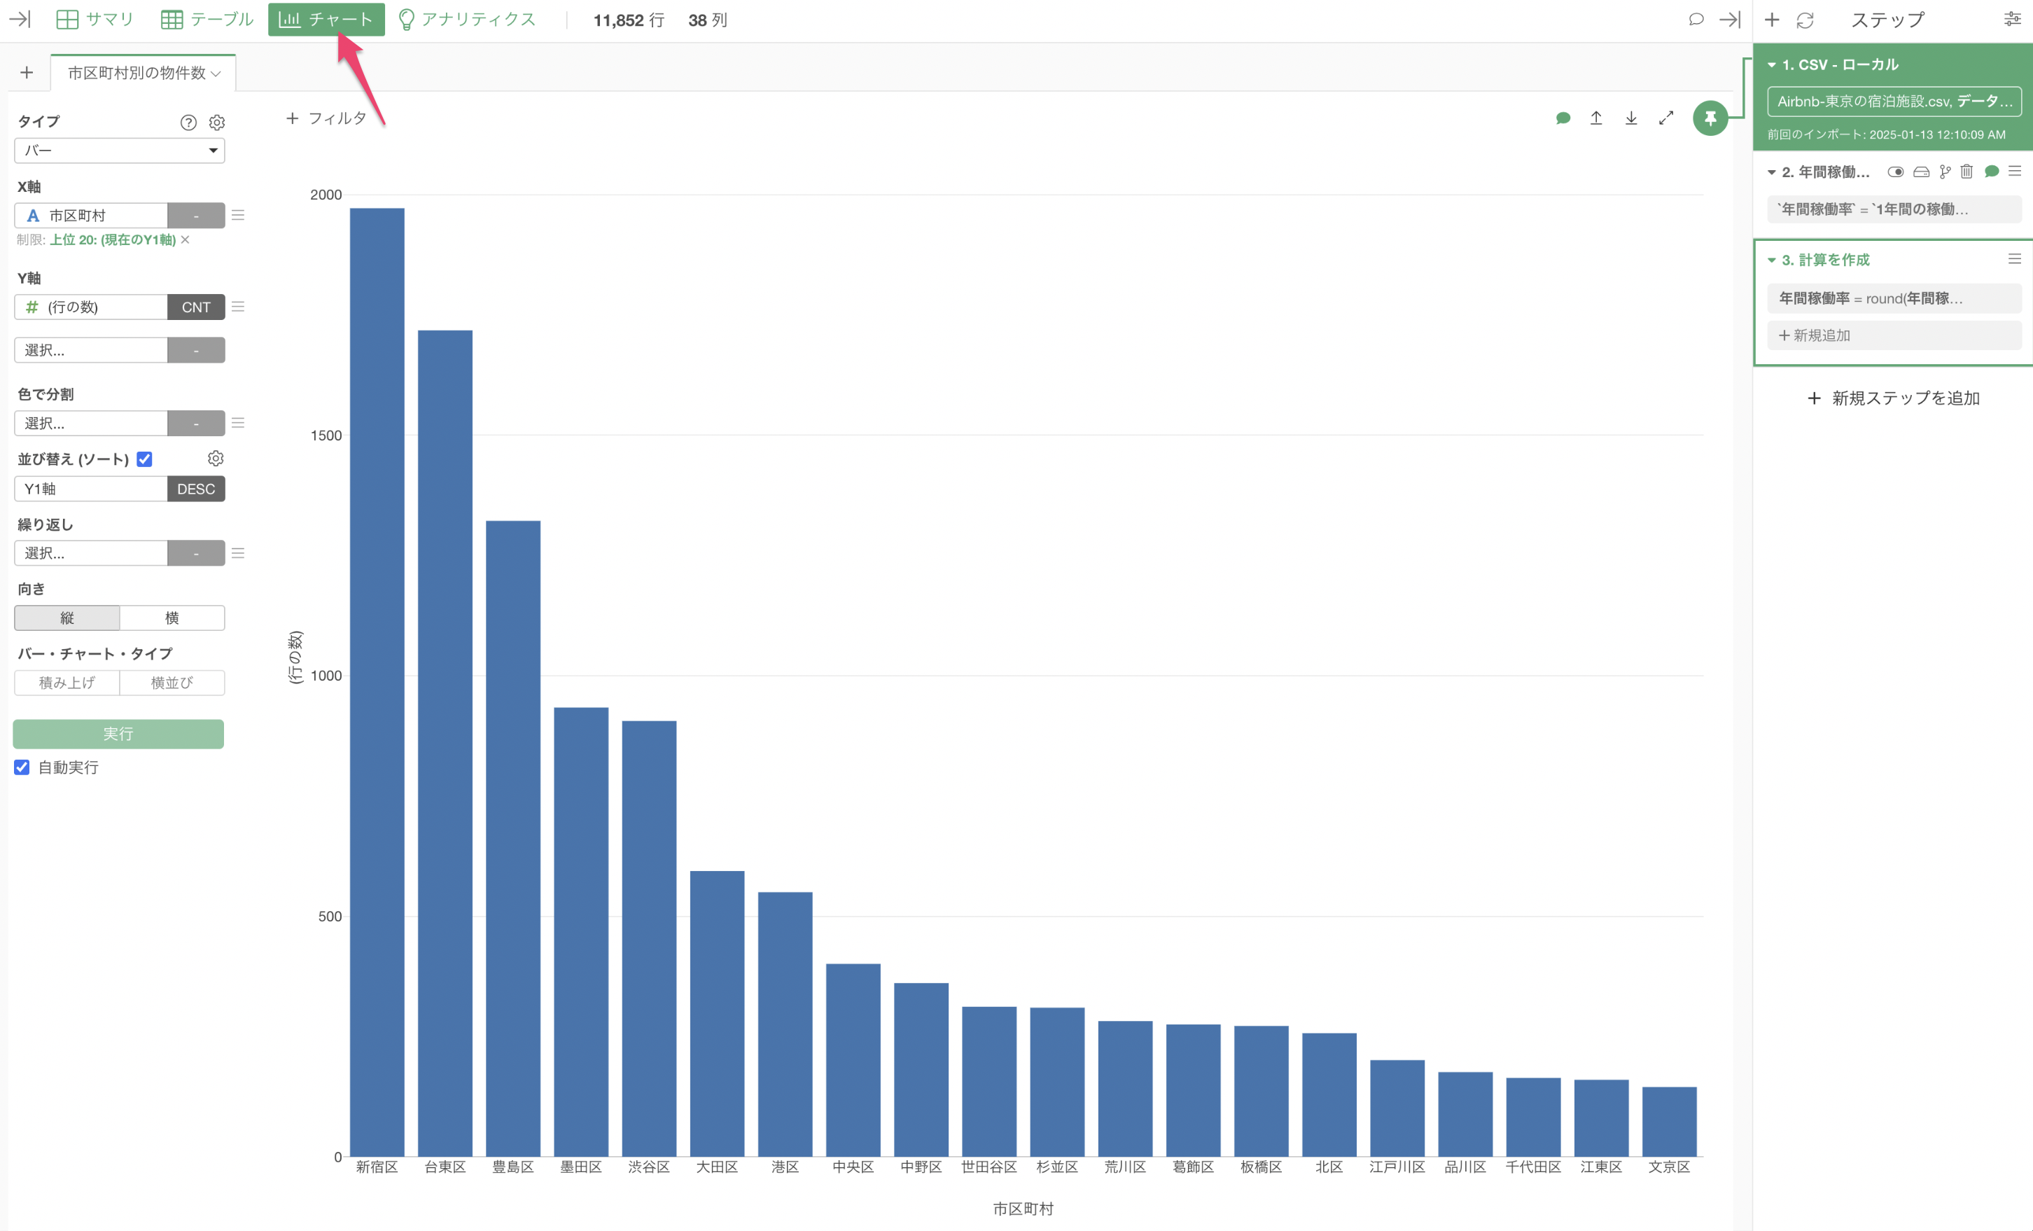The height and width of the screenshot is (1231, 2033).
Task: Add a step via plus icon beside ステップ
Action: coord(1771,19)
